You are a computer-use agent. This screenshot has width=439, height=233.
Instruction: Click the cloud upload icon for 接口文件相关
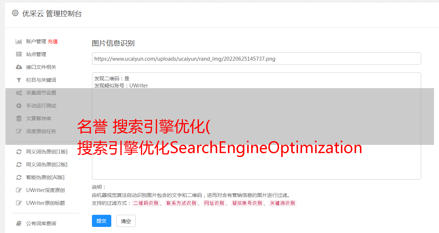tap(19, 67)
